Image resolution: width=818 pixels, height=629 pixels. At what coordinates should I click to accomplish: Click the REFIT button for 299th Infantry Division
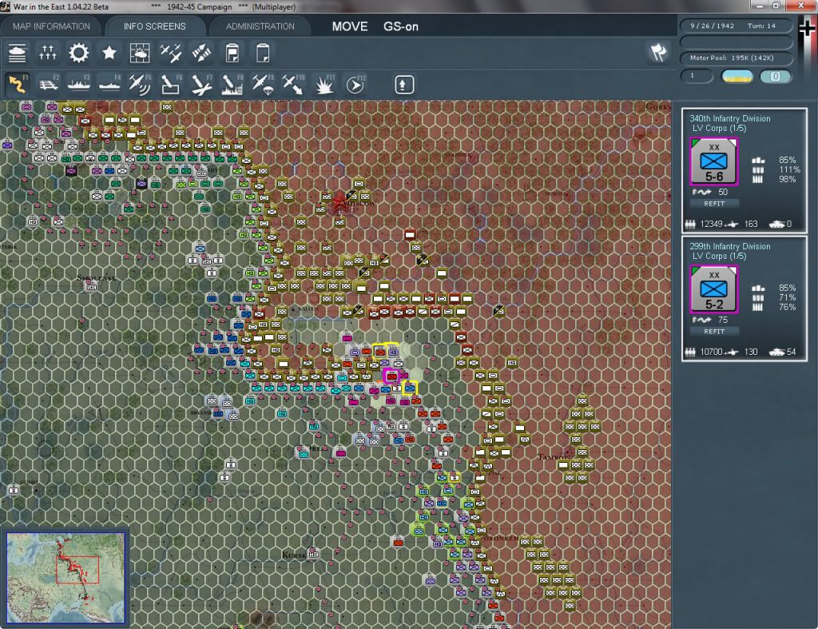(714, 332)
